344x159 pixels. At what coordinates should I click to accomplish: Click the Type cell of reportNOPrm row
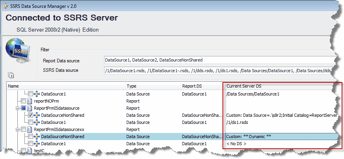(133, 101)
